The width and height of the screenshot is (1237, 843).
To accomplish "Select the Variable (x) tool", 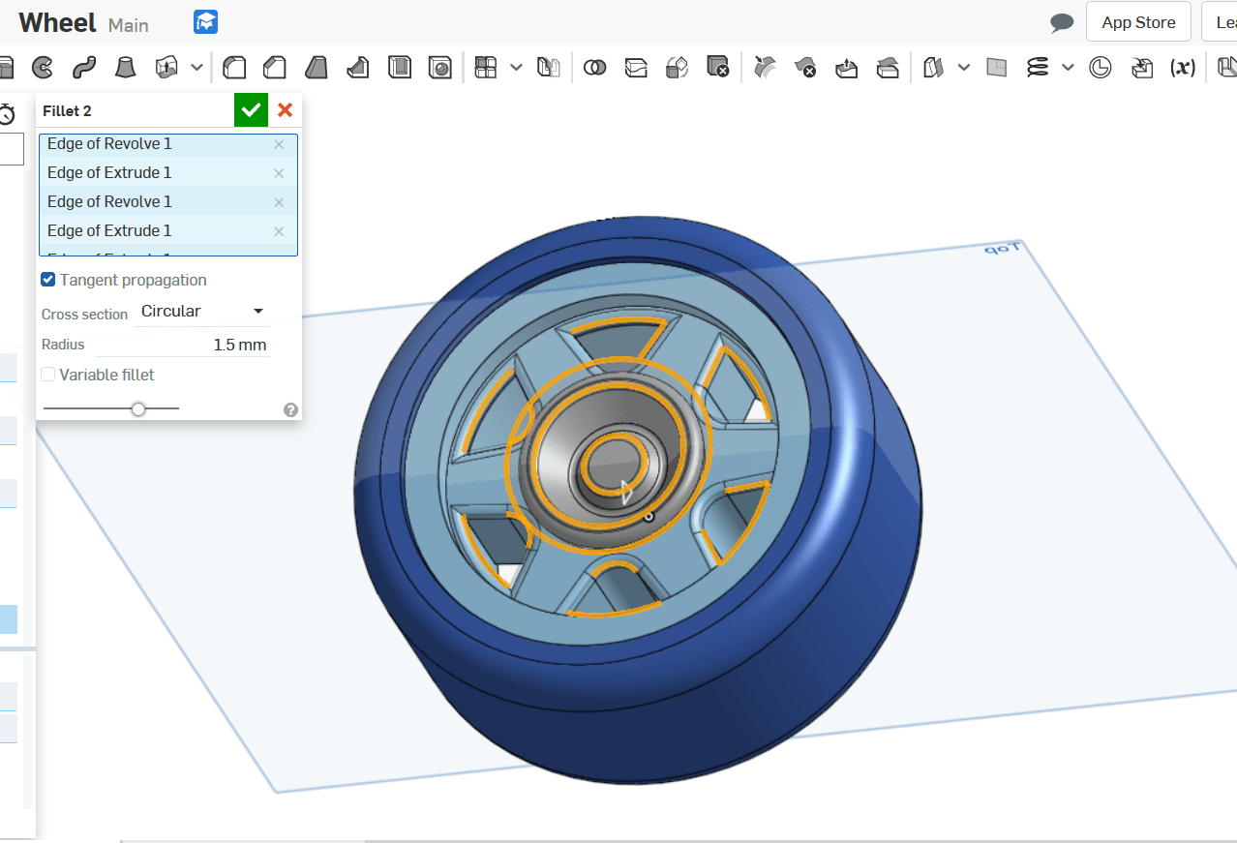I will [1183, 67].
